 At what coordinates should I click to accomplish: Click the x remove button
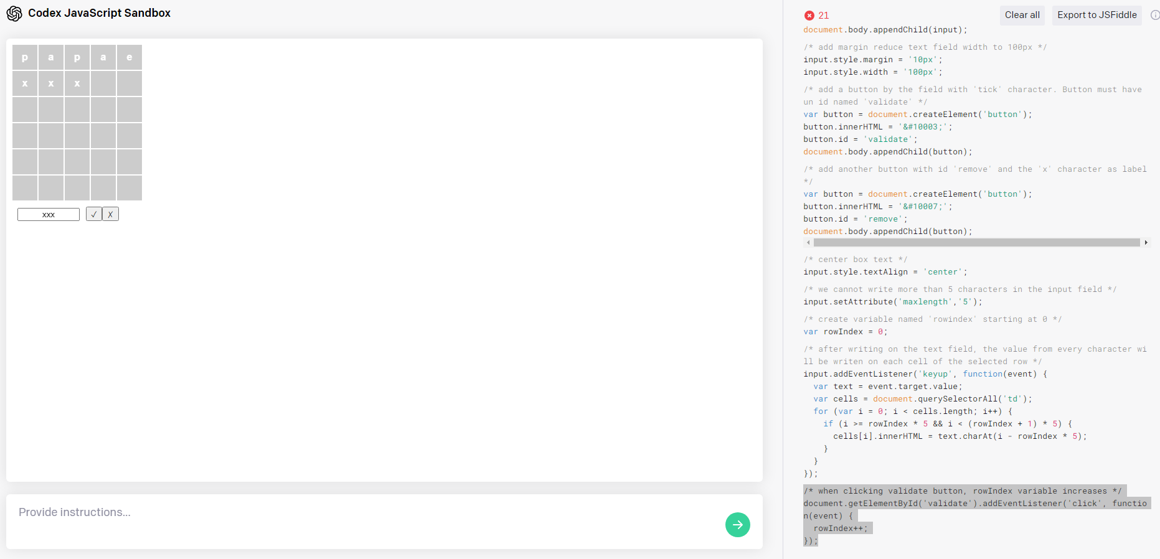(x=110, y=214)
